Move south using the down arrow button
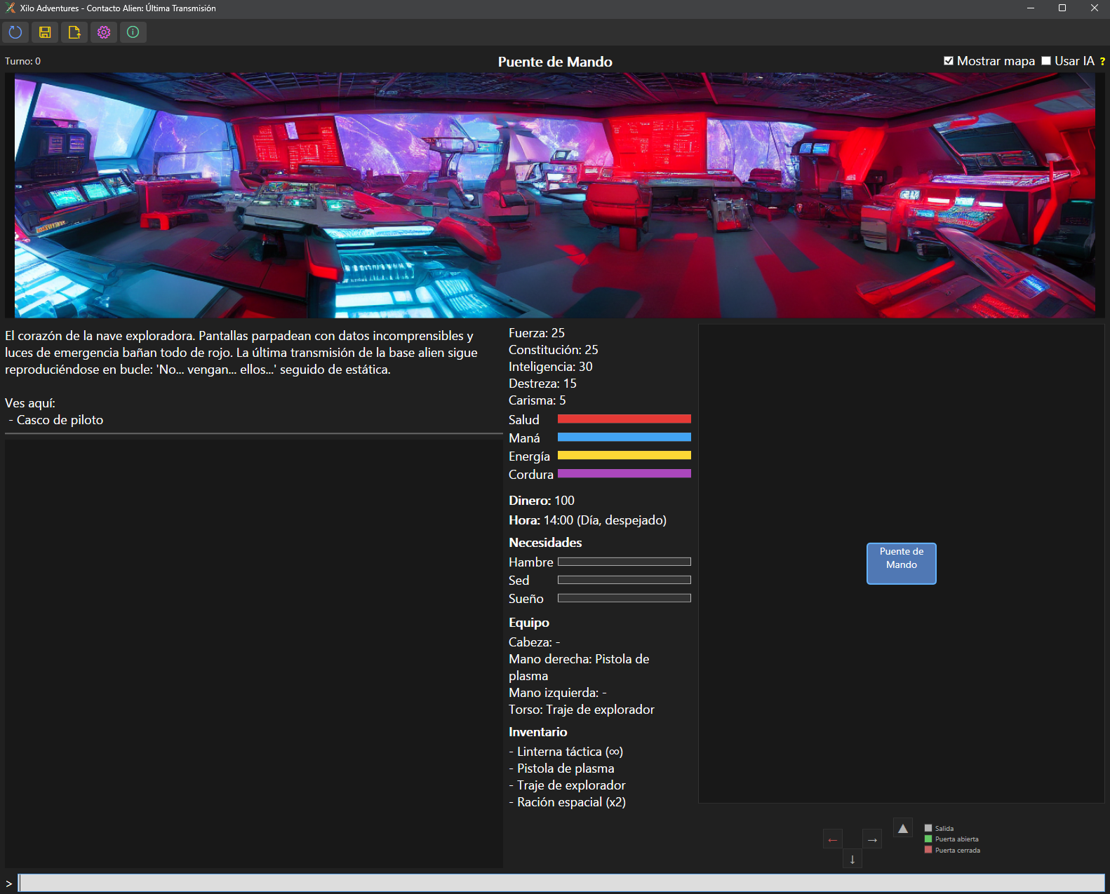 pyautogui.click(x=852, y=859)
